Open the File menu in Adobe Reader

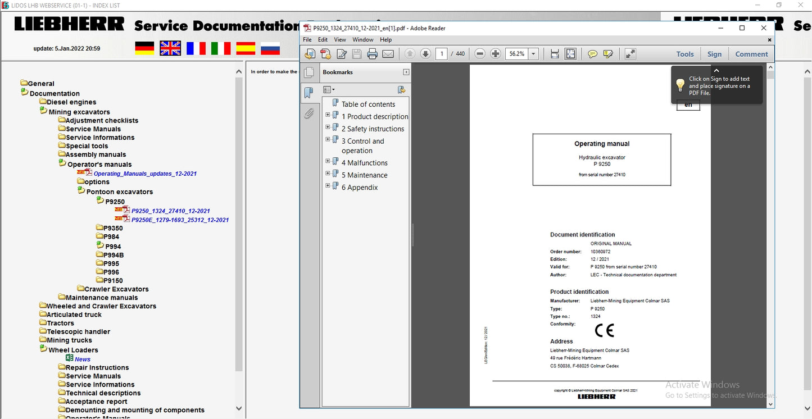[307, 40]
